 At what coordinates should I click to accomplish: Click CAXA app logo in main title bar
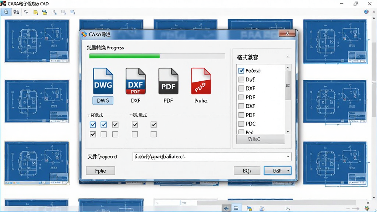(x=3, y=4)
